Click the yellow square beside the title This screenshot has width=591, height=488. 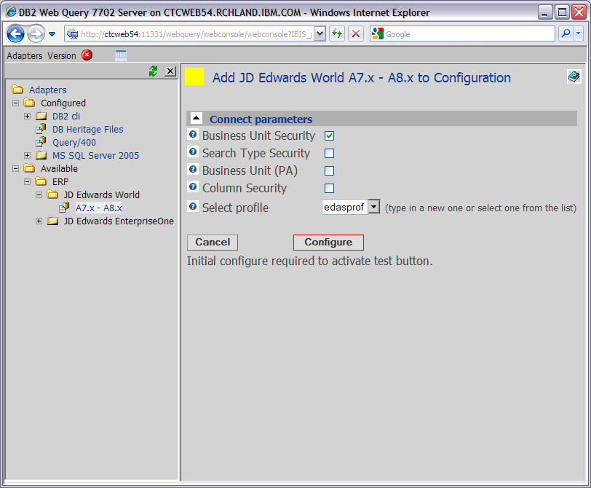194,76
